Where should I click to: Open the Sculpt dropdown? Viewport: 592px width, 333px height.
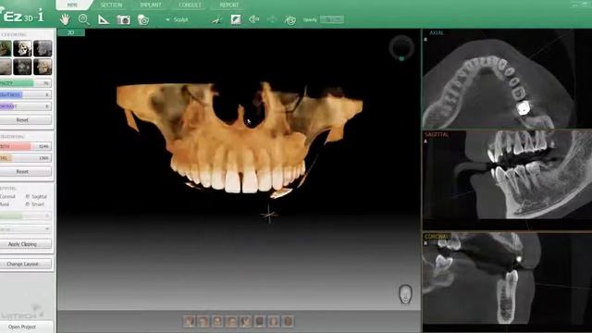pos(177,19)
